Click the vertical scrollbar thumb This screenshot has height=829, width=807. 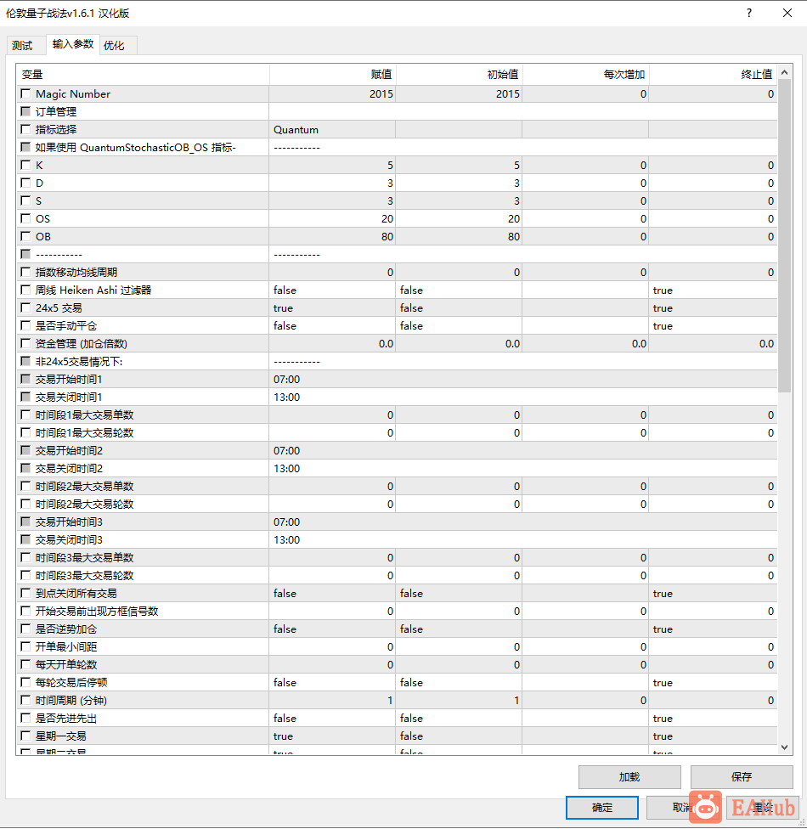785,235
